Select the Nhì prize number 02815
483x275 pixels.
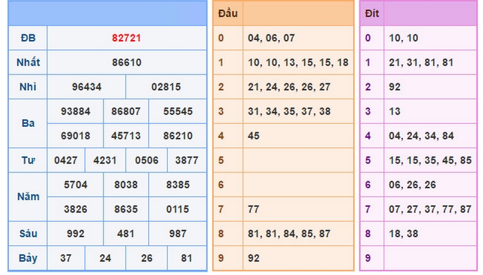pos(166,87)
